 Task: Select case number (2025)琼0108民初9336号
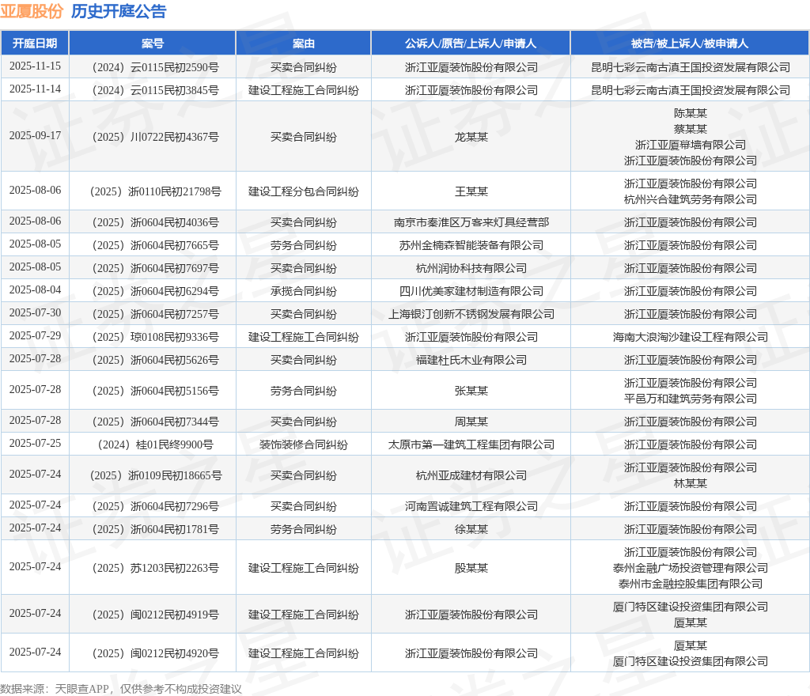click(153, 337)
